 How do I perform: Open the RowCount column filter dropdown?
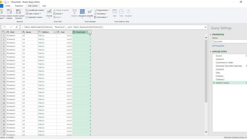[x=90, y=32]
